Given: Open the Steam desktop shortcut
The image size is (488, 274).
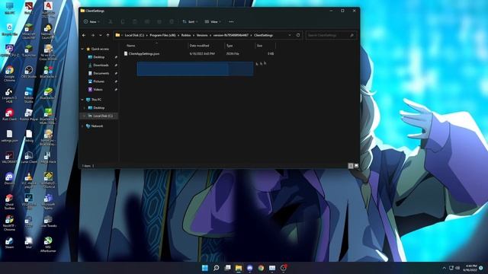Looking at the screenshot, I should coord(9,243).
